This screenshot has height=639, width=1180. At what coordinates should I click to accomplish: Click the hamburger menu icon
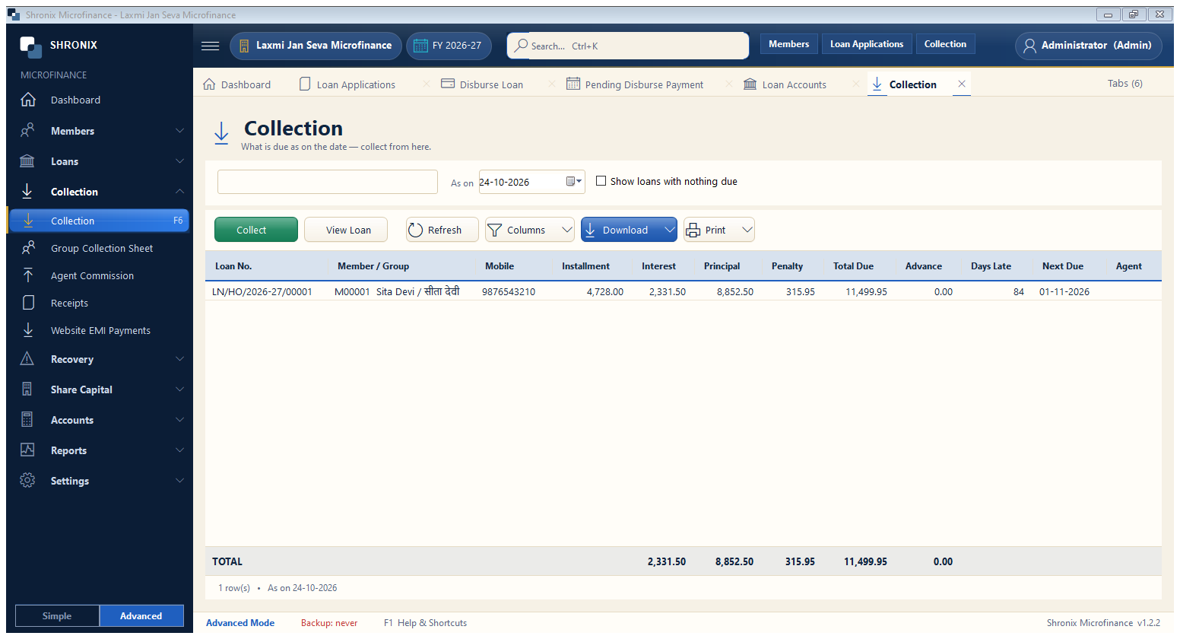pos(210,46)
